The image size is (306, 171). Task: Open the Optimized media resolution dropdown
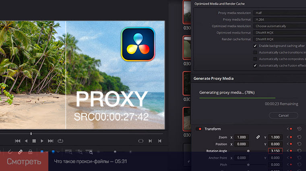[279, 26]
